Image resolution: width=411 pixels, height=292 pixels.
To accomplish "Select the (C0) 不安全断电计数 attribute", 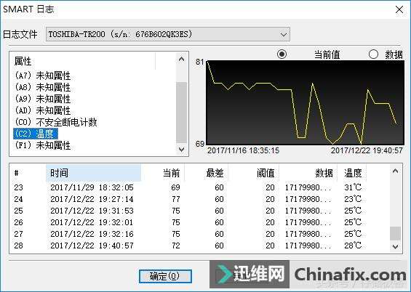I will [56, 122].
